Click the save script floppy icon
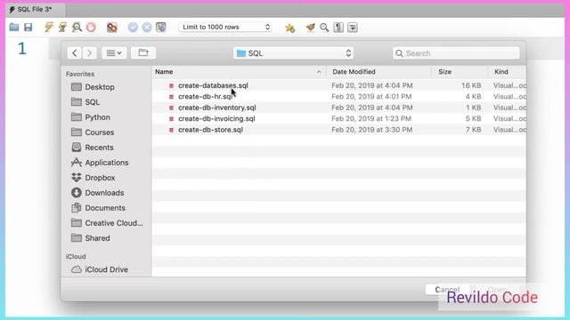Viewport: 570px width, 320px height. click(28, 28)
